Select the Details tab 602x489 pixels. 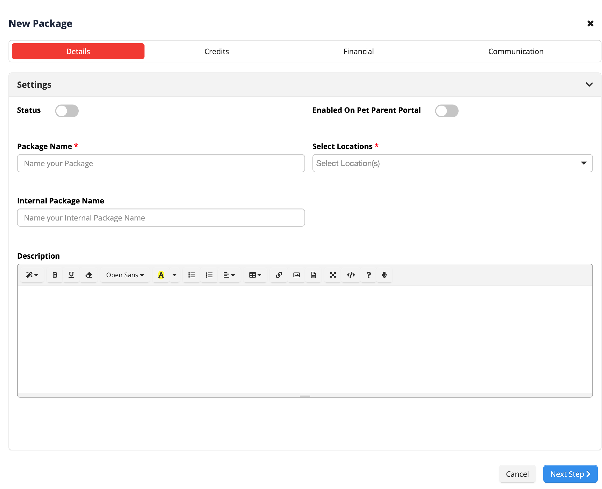78,51
